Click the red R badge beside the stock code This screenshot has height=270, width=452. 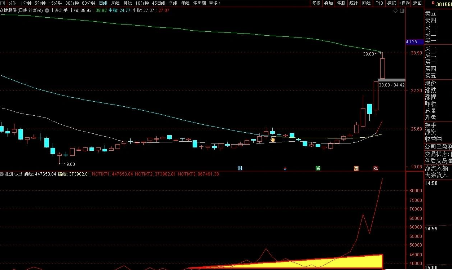pos(433,4)
